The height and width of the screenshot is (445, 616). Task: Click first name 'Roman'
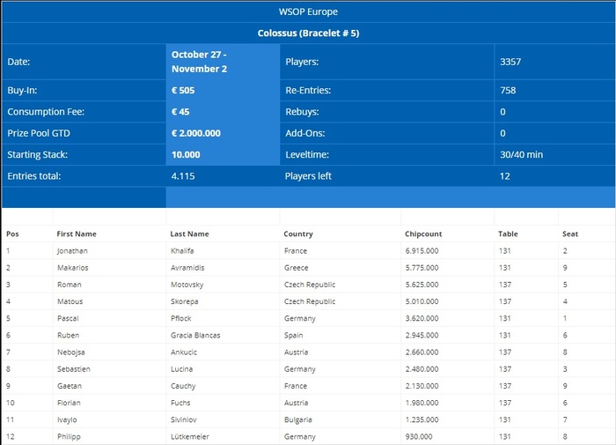[70, 285]
